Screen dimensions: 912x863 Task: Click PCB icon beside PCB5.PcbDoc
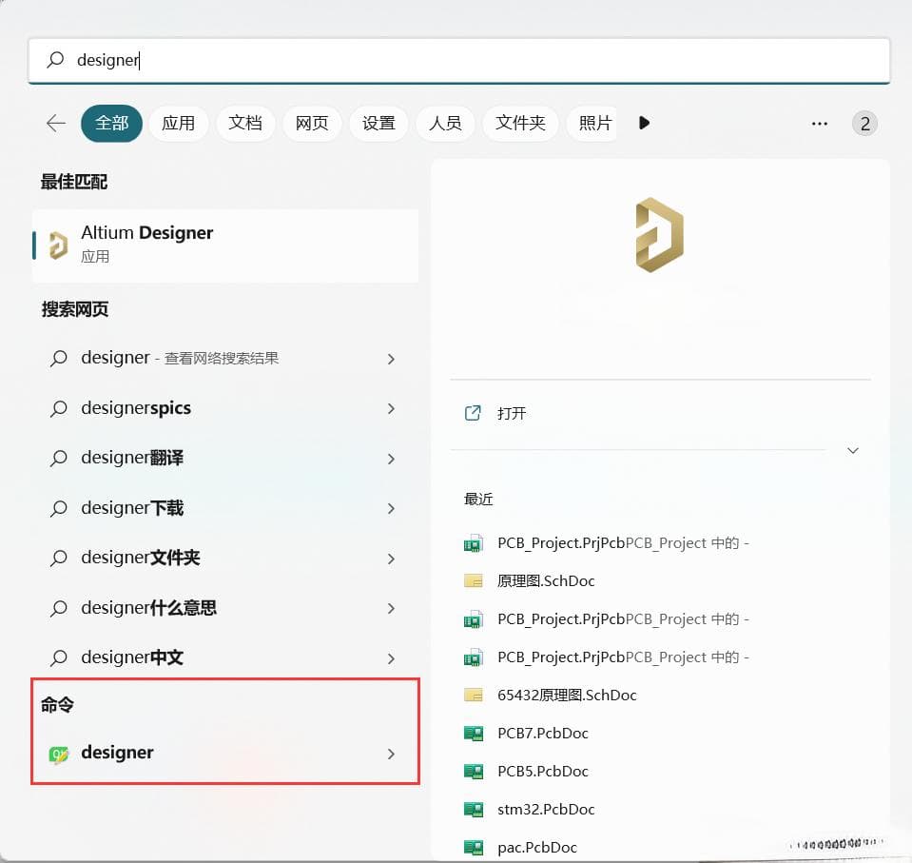point(474,772)
